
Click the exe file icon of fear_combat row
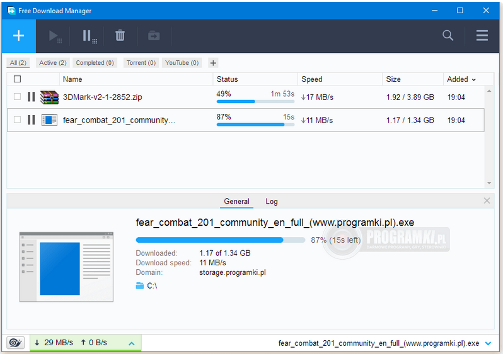coord(49,120)
